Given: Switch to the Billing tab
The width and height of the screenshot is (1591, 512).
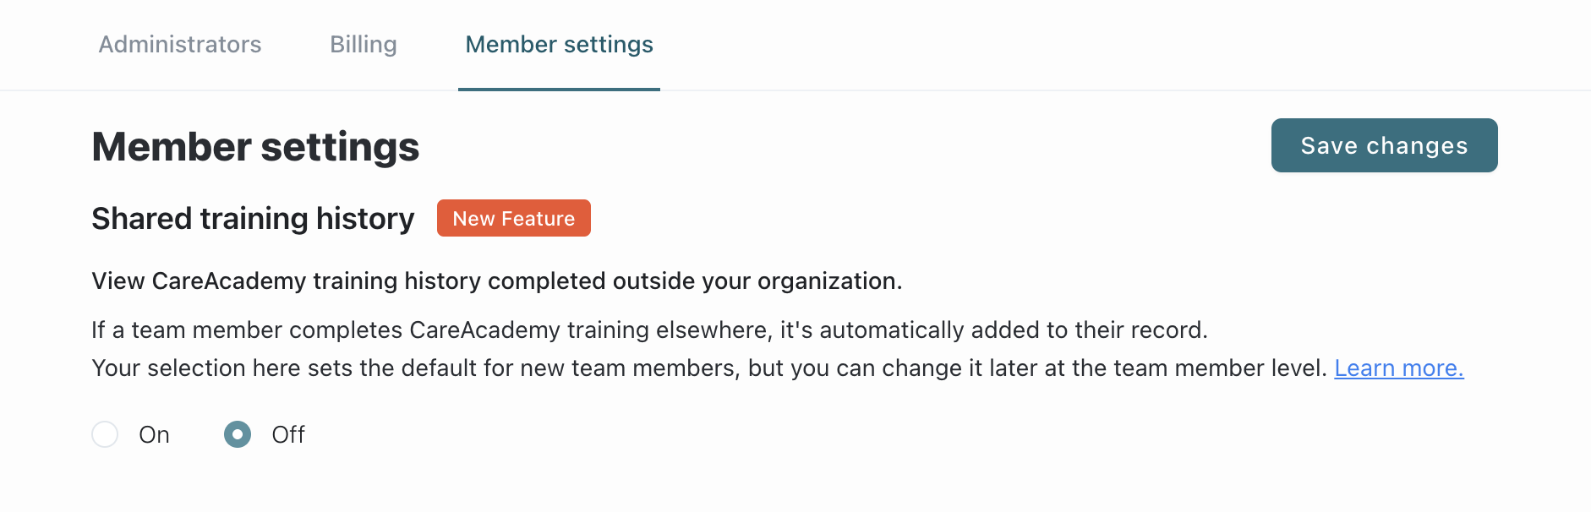Looking at the screenshot, I should click(x=363, y=45).
